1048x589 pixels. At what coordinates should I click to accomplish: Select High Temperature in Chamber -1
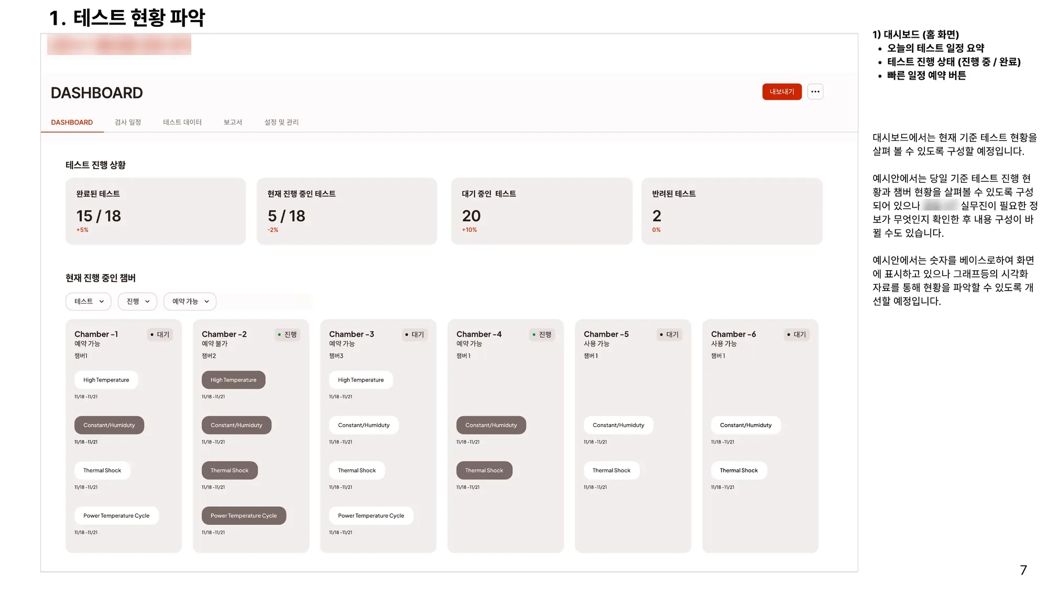click(106, 380)
